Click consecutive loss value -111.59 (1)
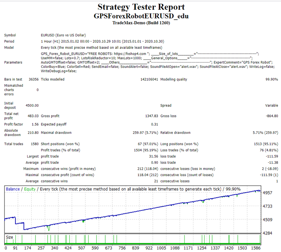Viewport: 281px width, 252px height. 269,175
